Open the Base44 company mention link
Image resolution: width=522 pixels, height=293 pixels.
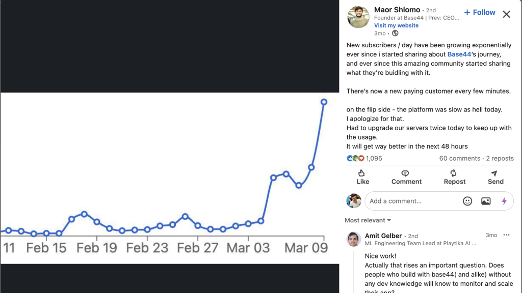tap(459, 54)
